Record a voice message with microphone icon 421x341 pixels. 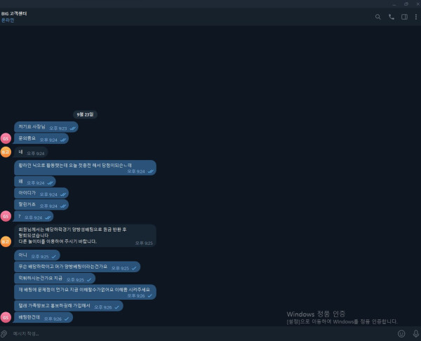415,333
